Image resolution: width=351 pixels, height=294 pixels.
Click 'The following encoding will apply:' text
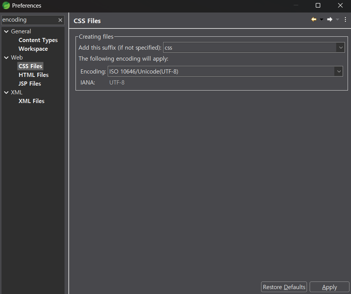point(123,59)
